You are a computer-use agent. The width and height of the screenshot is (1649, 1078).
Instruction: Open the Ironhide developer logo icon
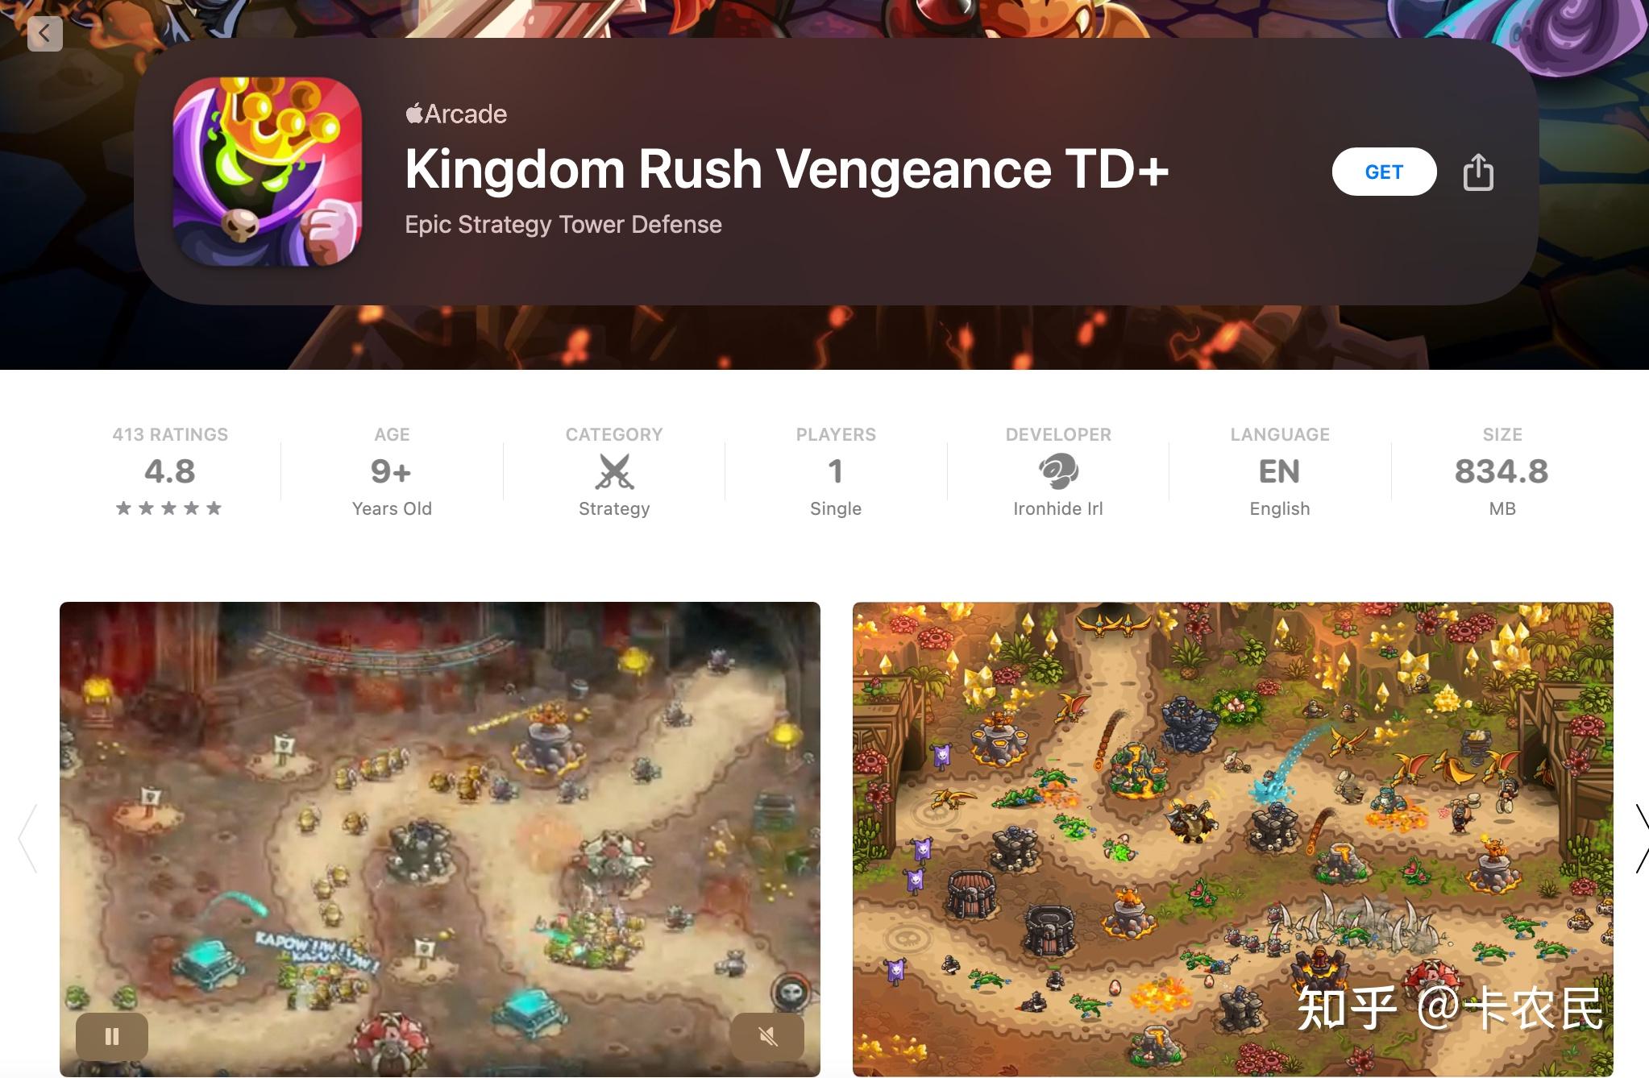pyautogui.click(x=1058, y=471)
